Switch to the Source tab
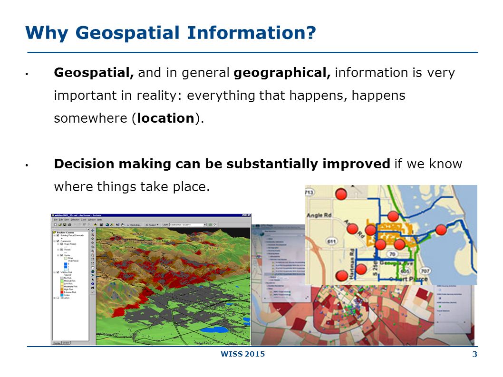 click(66, 343)
